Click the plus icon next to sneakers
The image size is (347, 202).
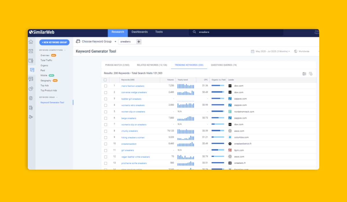pos(139,42)
